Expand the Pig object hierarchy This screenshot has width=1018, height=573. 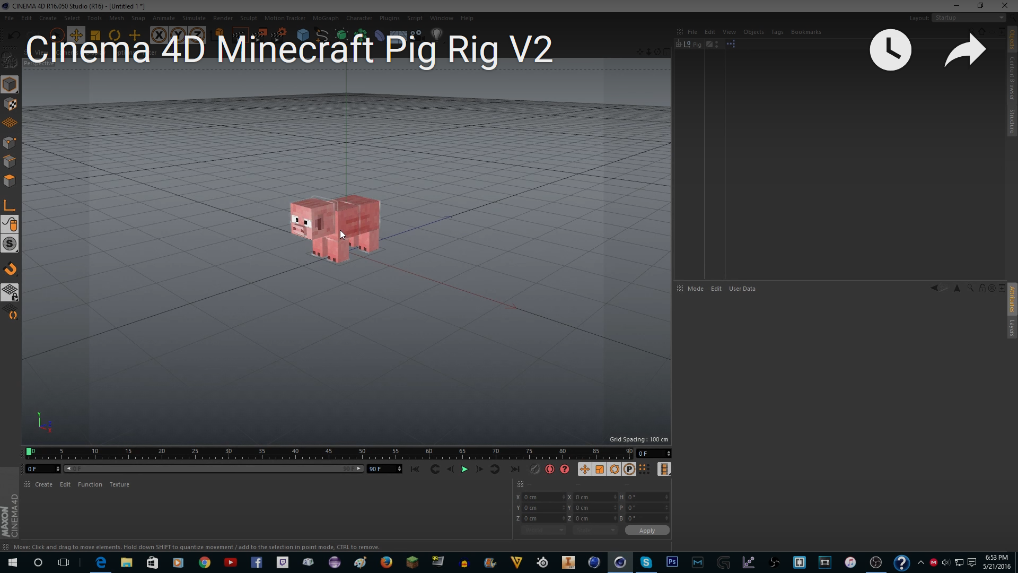pyautogui.click(x=679, y=44)
